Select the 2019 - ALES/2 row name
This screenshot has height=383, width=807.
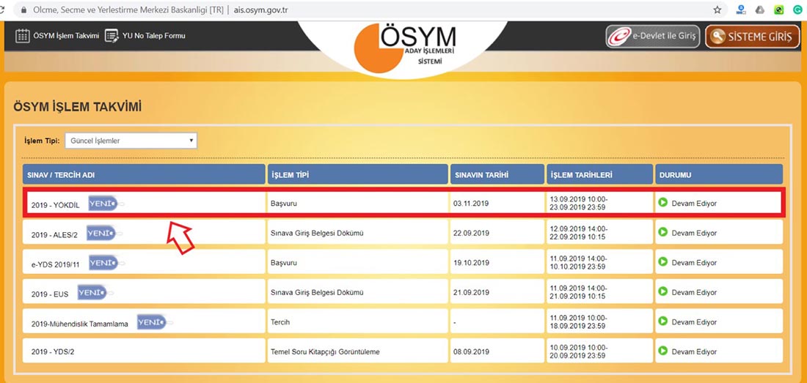[54, 234]
